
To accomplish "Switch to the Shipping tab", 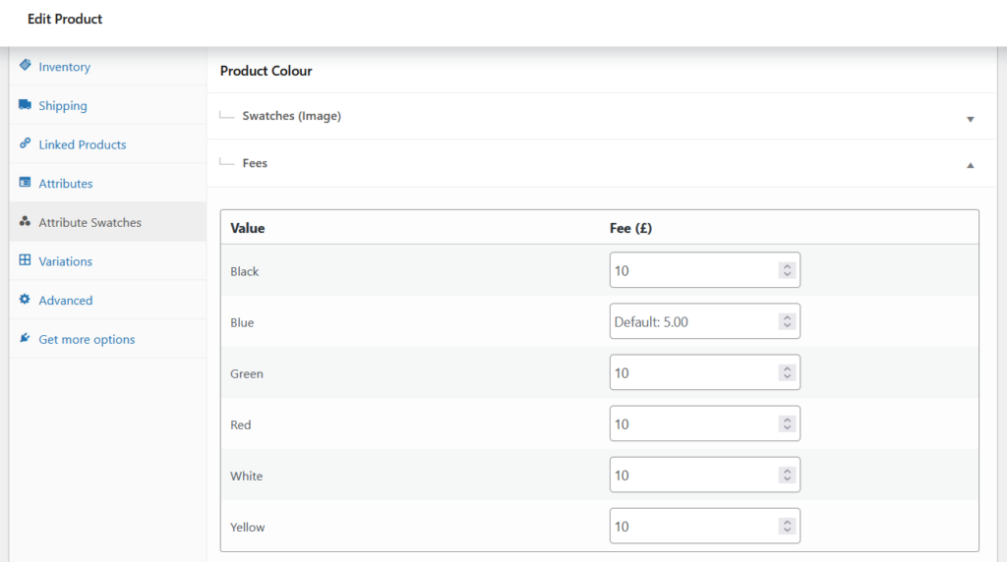I will [x=63, y=106].
